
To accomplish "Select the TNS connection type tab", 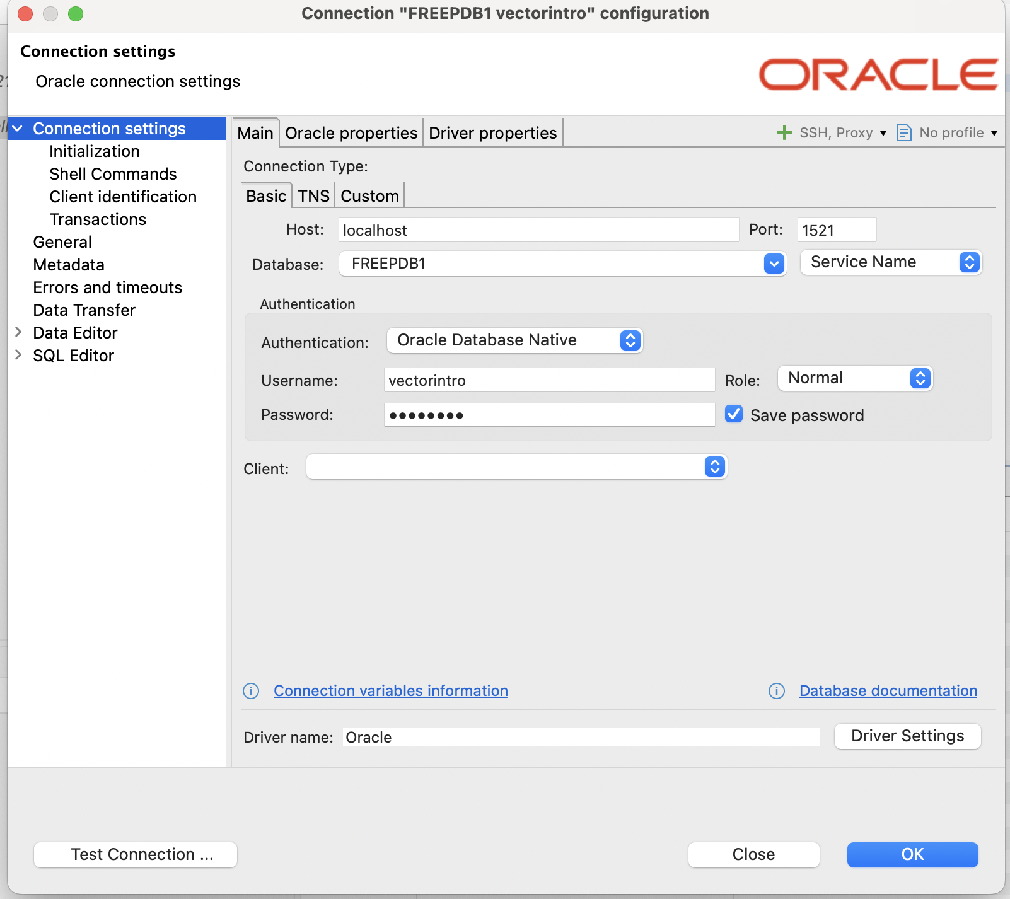I will 314,196.
